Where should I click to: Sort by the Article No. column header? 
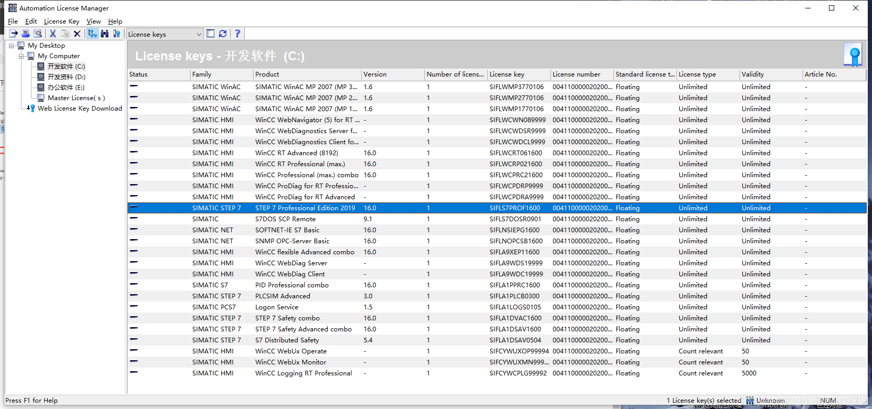[x=834, y=74]
